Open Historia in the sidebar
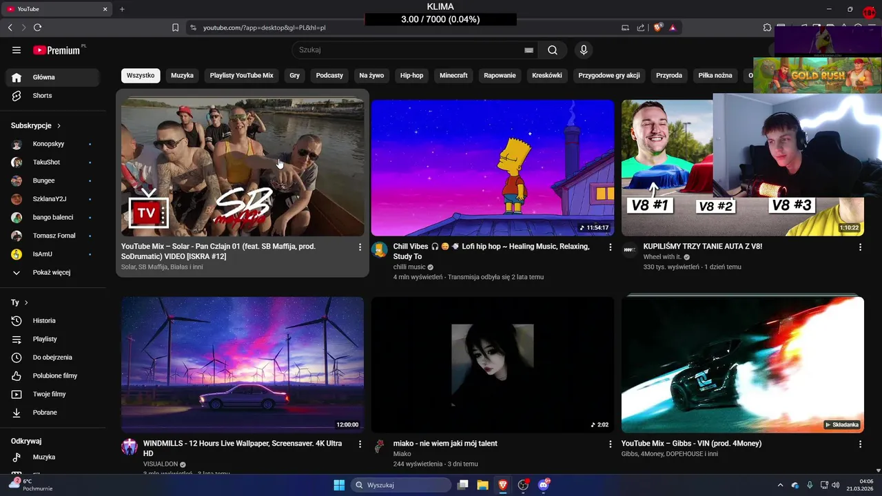Image resolution: width=882 pixels, height=496 pixels. (52, 321)
